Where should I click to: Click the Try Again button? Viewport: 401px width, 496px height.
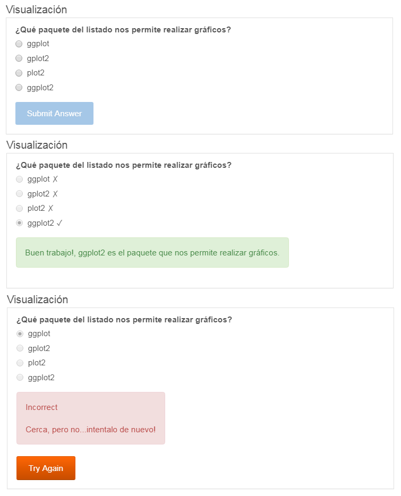46,468
